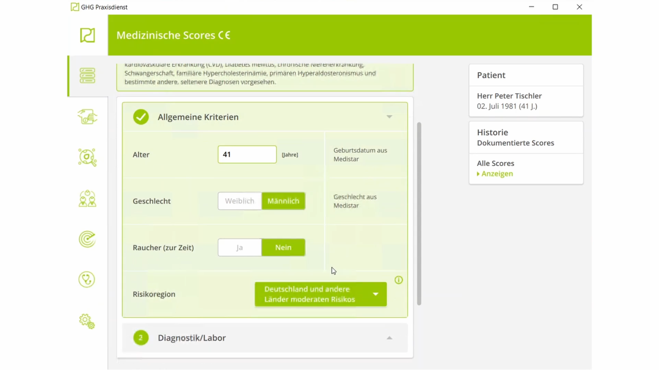Screen dimensions: 659x370
Task: Click inside the Alter input field
Action: (x=247, y=154)
